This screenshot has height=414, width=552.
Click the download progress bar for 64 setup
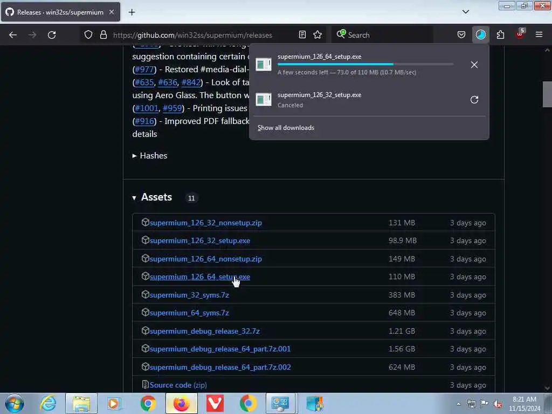[x=365, y=64]
